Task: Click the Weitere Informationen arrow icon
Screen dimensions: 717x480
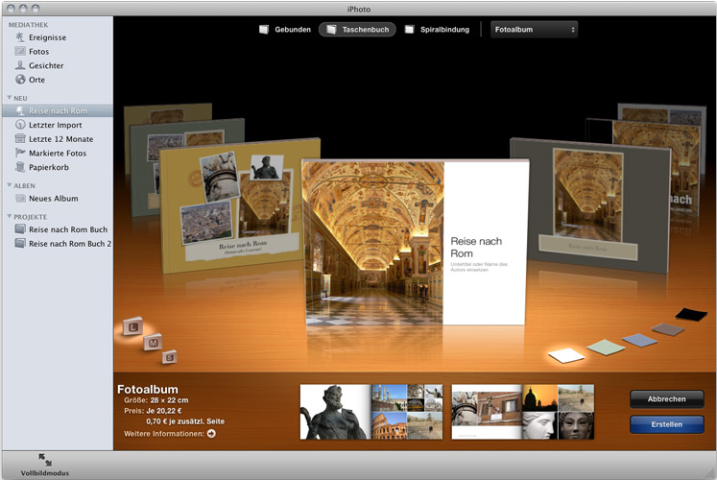Action: click(211, 434)
